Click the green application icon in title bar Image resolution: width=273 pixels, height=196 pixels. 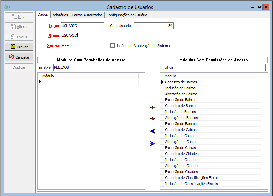tap(7, 7)
